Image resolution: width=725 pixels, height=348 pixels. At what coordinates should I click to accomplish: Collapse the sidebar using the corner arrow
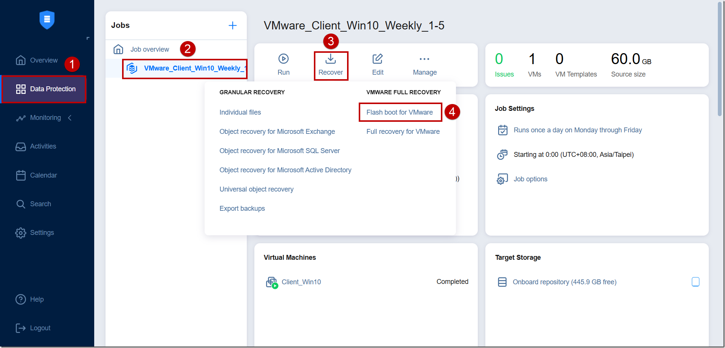pyautogui.click(x=88, y=38)
